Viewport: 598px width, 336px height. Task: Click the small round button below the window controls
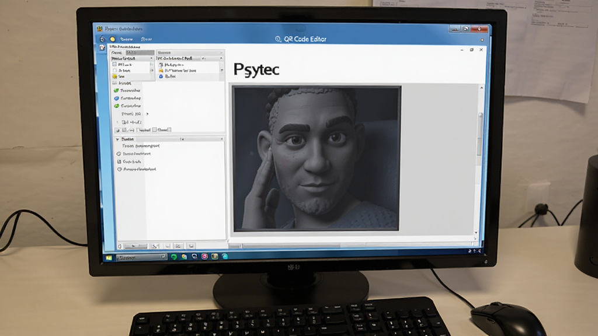[482, 40]
